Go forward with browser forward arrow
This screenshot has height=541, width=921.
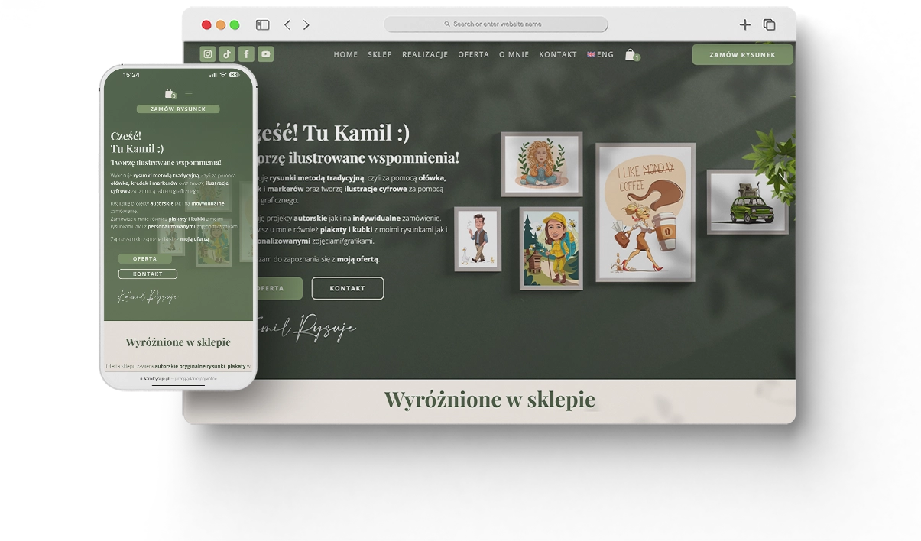pos(306,25)
